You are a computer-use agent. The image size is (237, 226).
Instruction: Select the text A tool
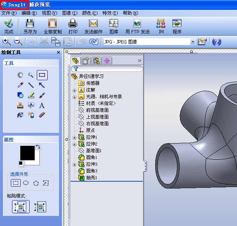click(42, 105)
